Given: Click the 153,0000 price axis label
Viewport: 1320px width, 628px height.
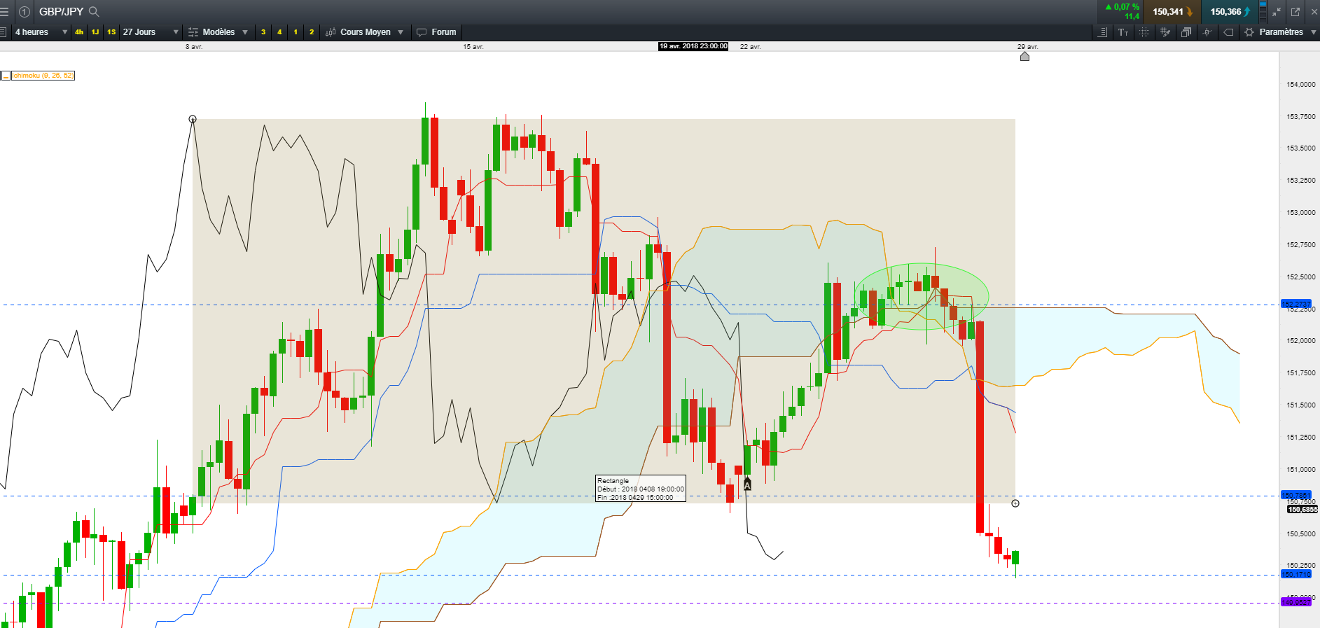Looking at the screenshot, I should point(1300,213).
